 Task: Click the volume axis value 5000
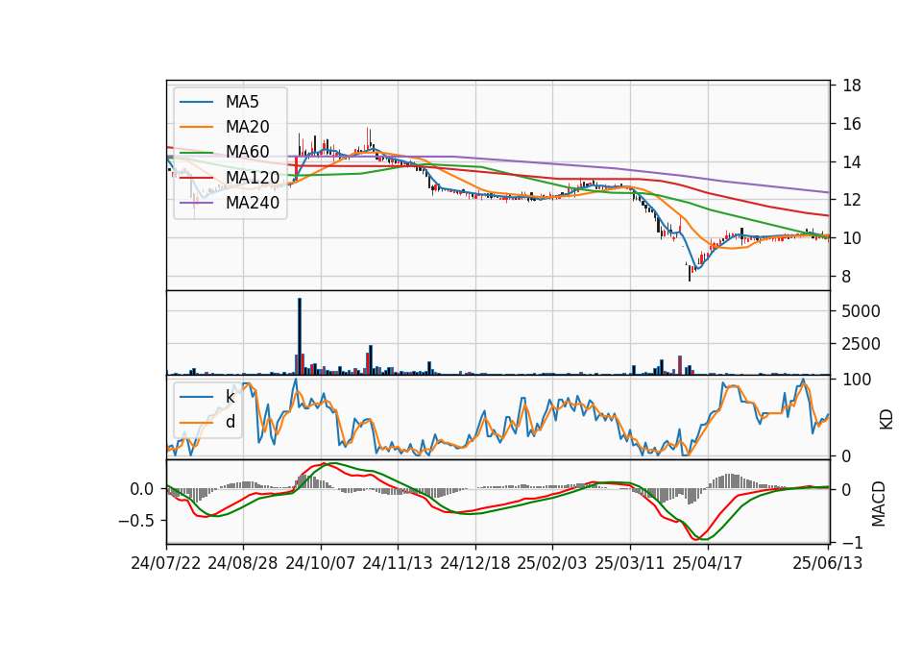[861, 311]
